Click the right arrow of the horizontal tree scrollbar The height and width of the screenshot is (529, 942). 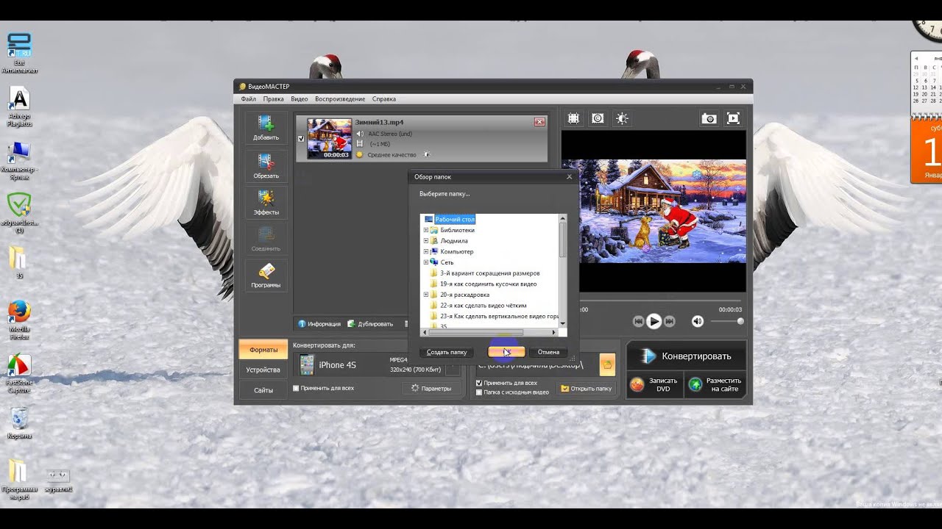[555, 333]
